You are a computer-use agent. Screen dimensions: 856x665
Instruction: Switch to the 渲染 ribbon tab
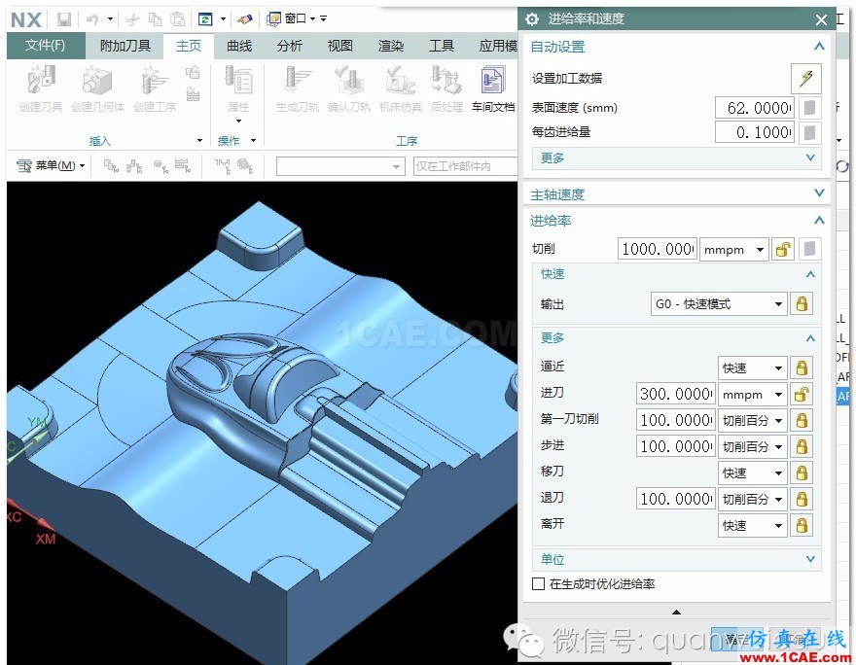coord(391,46)
